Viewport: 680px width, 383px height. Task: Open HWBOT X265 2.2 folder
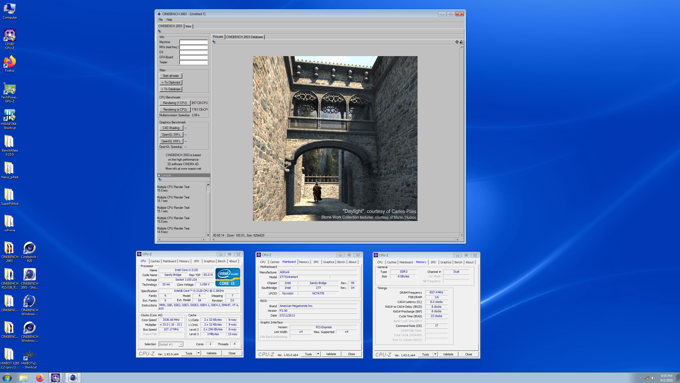(x=10, y=358)
